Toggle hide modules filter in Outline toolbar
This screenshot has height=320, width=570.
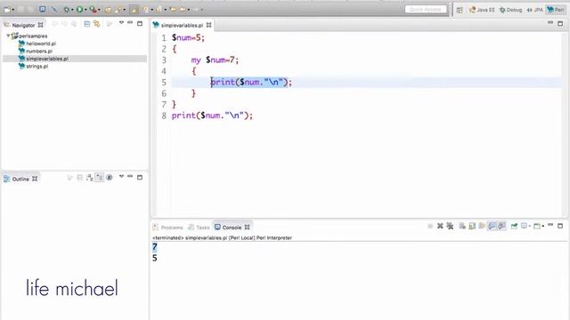click(x=109, y=178)
